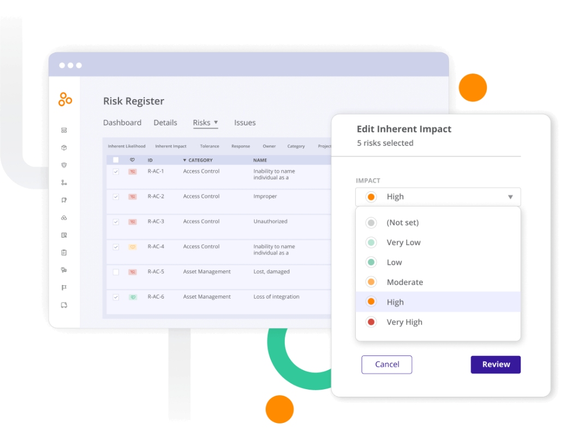The image size is (561, 436).
Task: Click the clipboard icon in sidebar
Action: coord(64,253)
